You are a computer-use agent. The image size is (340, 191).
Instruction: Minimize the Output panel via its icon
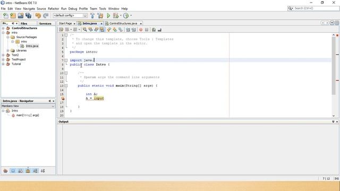coord(333,121)
